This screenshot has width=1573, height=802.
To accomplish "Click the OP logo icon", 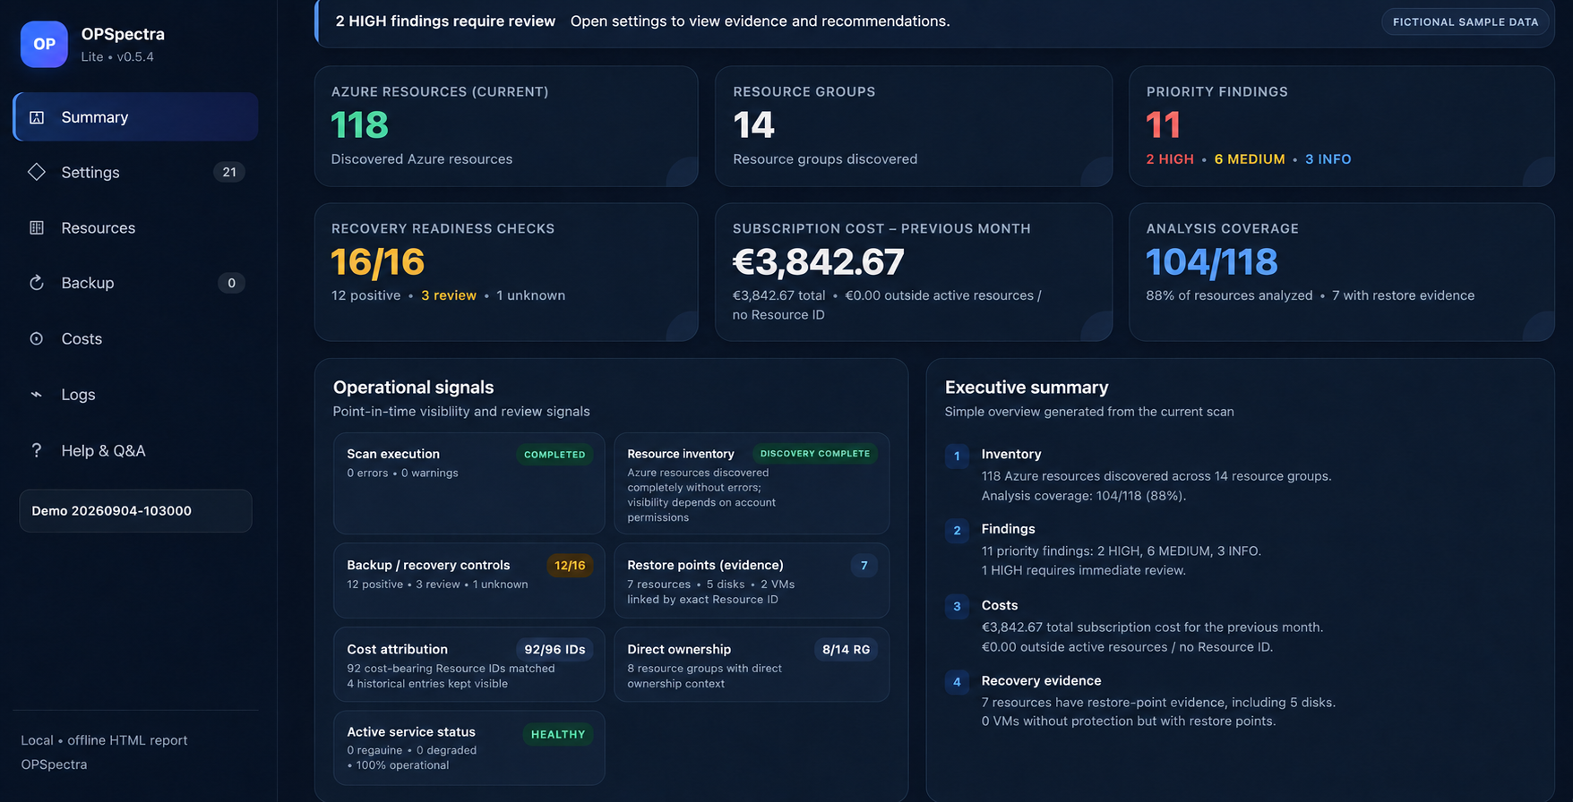I will pos(44,44).
